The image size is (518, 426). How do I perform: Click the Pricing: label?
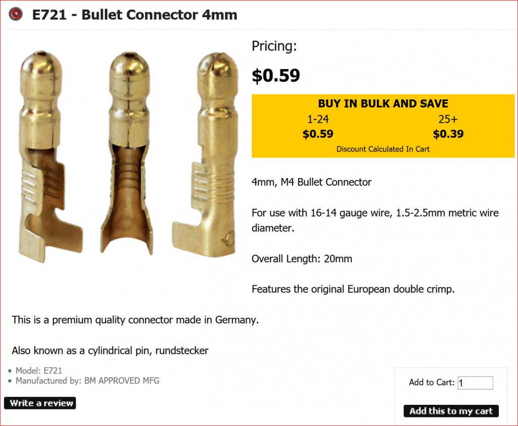coord(274,46)
